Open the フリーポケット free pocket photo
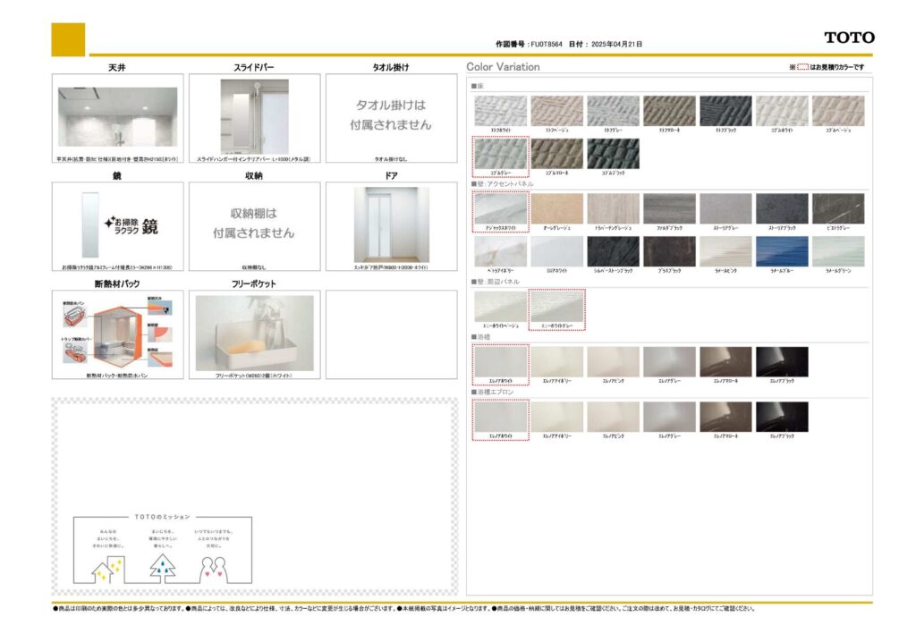The image size is (916, 634). pos(254,333)
